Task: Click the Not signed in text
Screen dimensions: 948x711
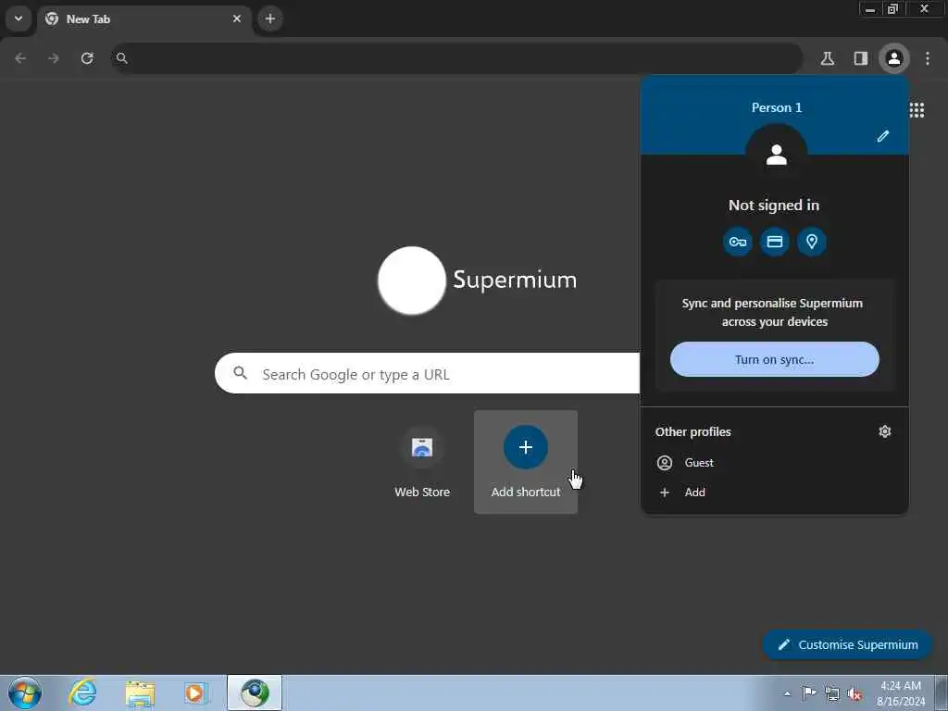Action: [x=774, y=205]
